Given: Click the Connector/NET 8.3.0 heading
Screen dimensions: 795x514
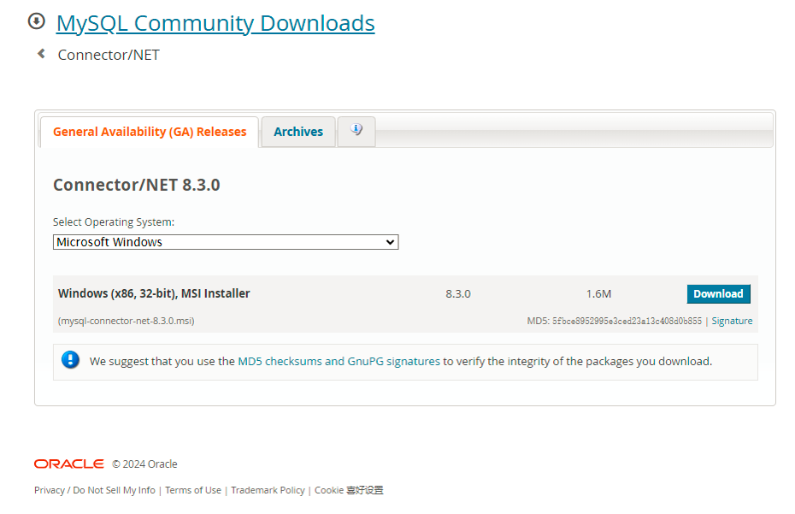Looking at the screenshot, I should point(137,186).
